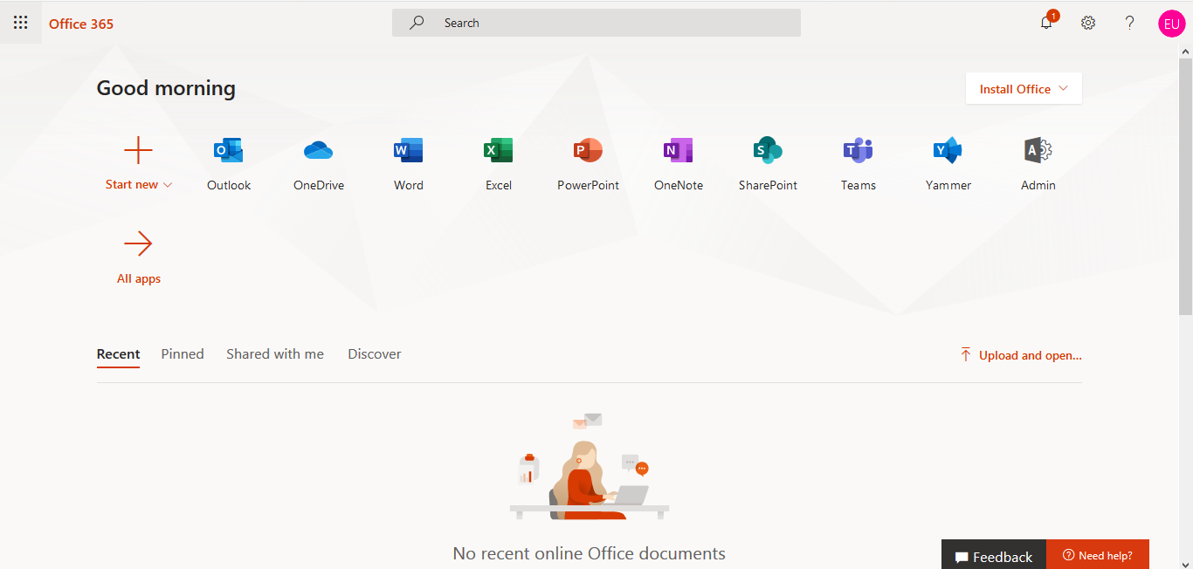Open the help question mark
The height and width of the screenshot is (569, 1193).
click(1130, 23)
